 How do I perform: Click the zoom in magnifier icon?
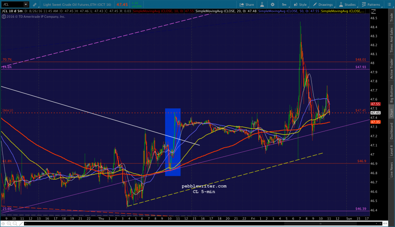coord(9,224)
